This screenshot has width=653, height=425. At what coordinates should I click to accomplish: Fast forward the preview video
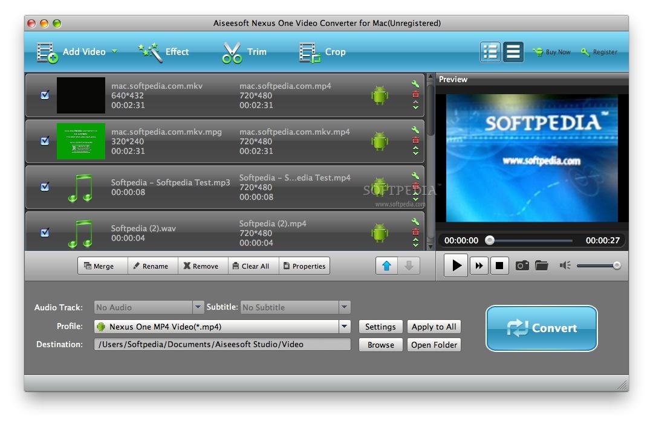pos(479,265)
